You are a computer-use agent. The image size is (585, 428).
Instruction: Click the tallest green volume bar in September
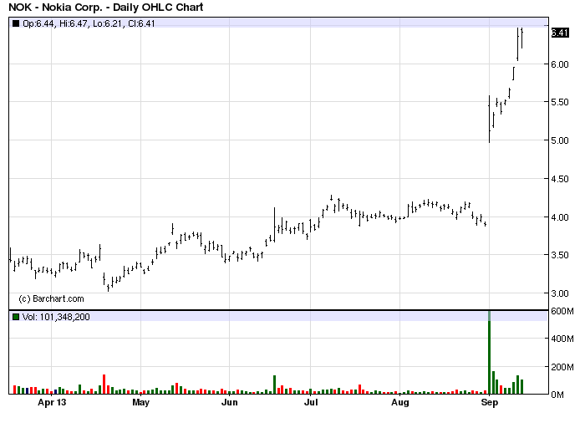click(x=490, y=352)
